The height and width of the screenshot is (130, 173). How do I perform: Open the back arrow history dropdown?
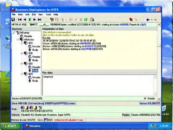pyautogui.click(x=152, y=20)
